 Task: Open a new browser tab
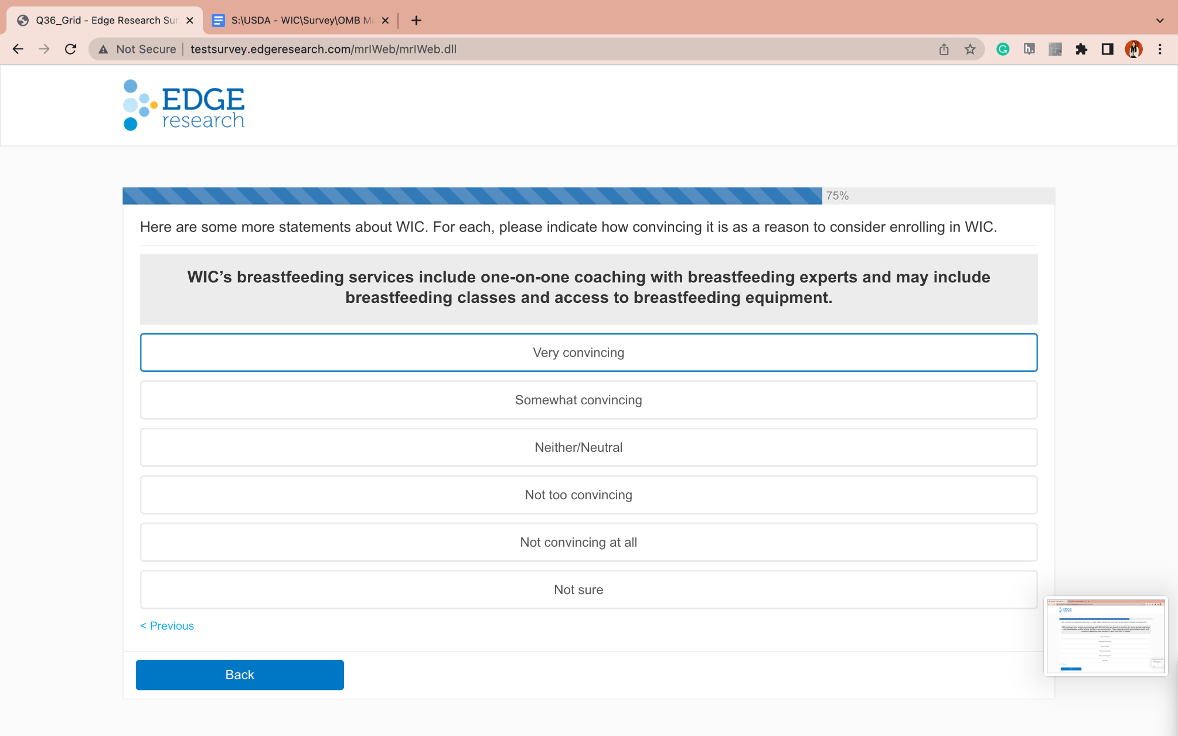pos(416,21)
